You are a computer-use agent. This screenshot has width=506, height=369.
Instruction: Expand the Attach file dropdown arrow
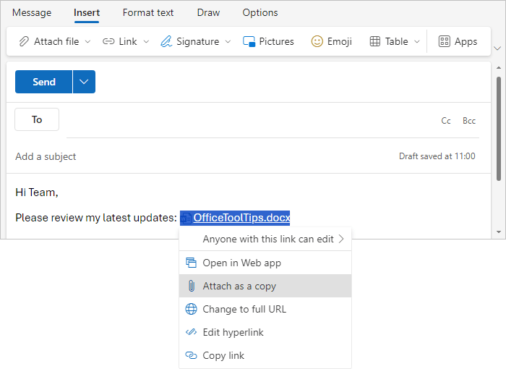point(87,42)
